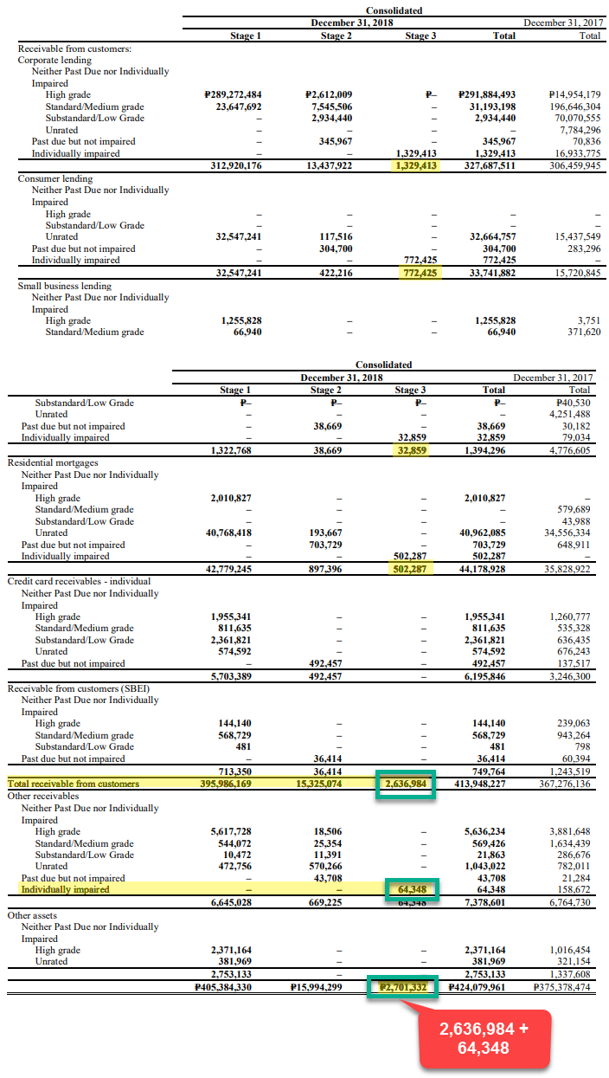Click the highlighted 32,859 subtotal
This screenshot has height=1078, width=609.
[411, 450]
